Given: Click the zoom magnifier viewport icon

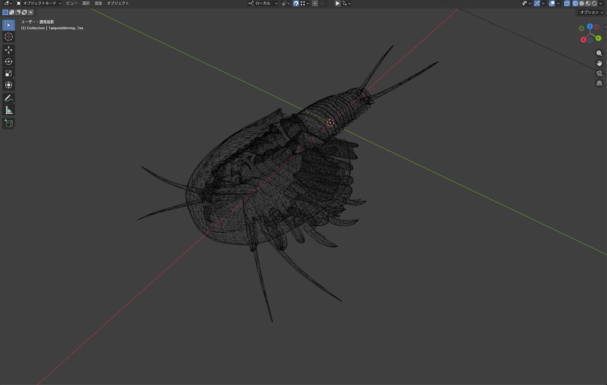Looking at the screenshot, I should 599,53.
